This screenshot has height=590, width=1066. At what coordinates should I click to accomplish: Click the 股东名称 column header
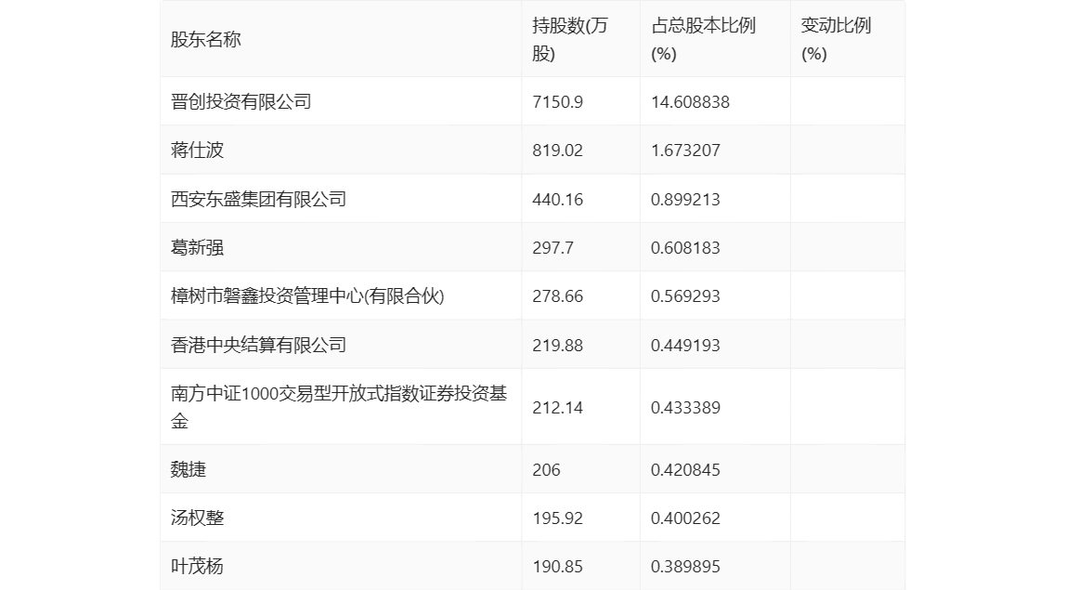coord(205,39)
